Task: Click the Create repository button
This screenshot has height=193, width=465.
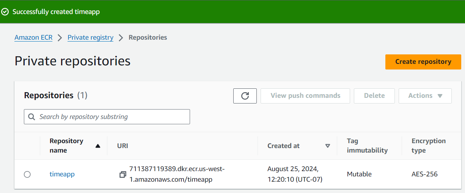Action: tap(423, 62)
